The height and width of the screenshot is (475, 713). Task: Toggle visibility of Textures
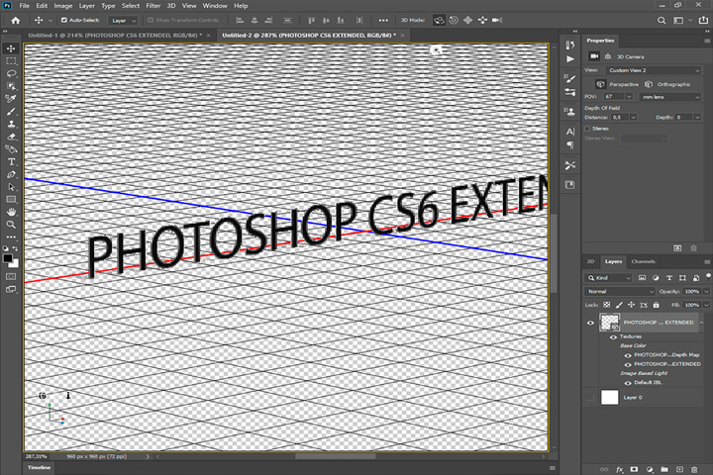(613, 336)
